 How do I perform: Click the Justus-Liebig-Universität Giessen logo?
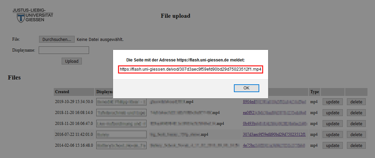(x=33, y=15)
